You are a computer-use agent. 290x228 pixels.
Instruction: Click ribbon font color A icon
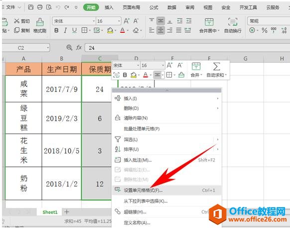click(123, 30)
